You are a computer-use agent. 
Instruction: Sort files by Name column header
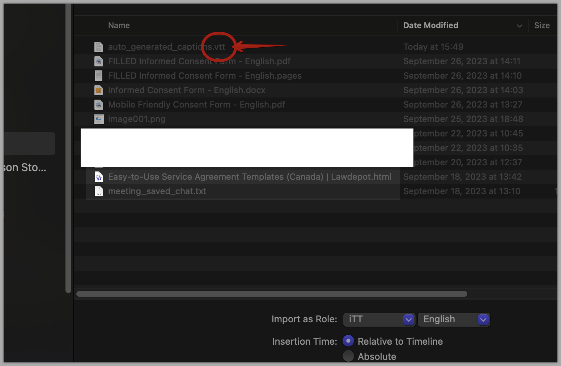(119, 25)
